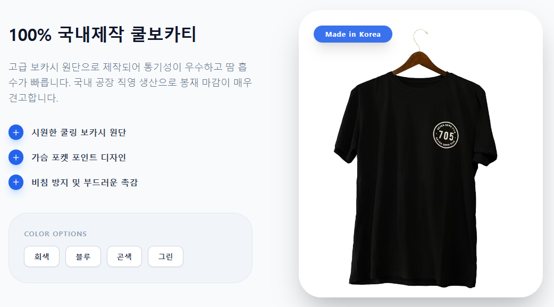554x307 pixels.
Task: Click the t-shirt's round neck collar
Action: 421,76
